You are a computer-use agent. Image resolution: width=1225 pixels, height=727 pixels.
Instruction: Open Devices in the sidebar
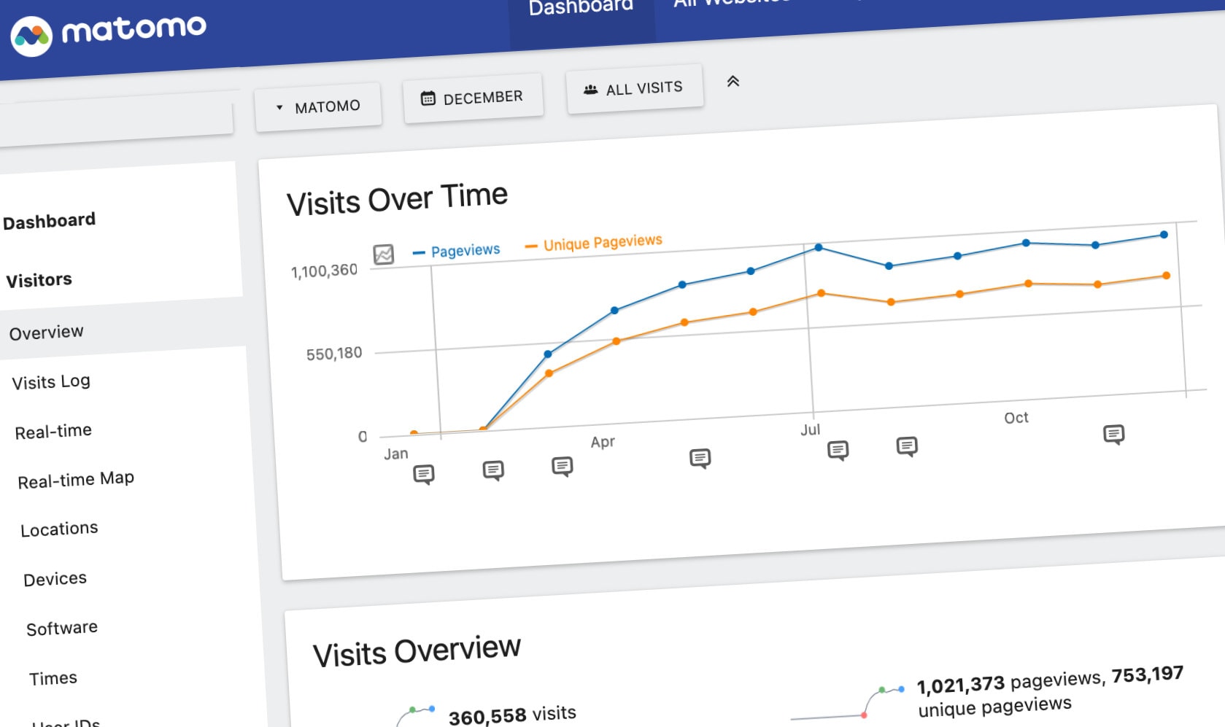[x=55, y=579]
